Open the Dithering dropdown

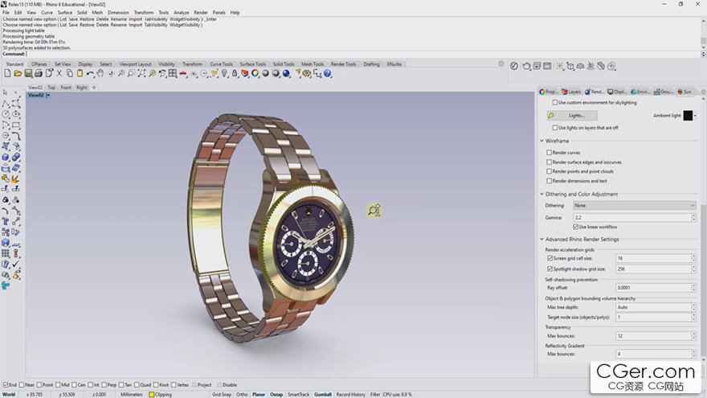(635, 205)
